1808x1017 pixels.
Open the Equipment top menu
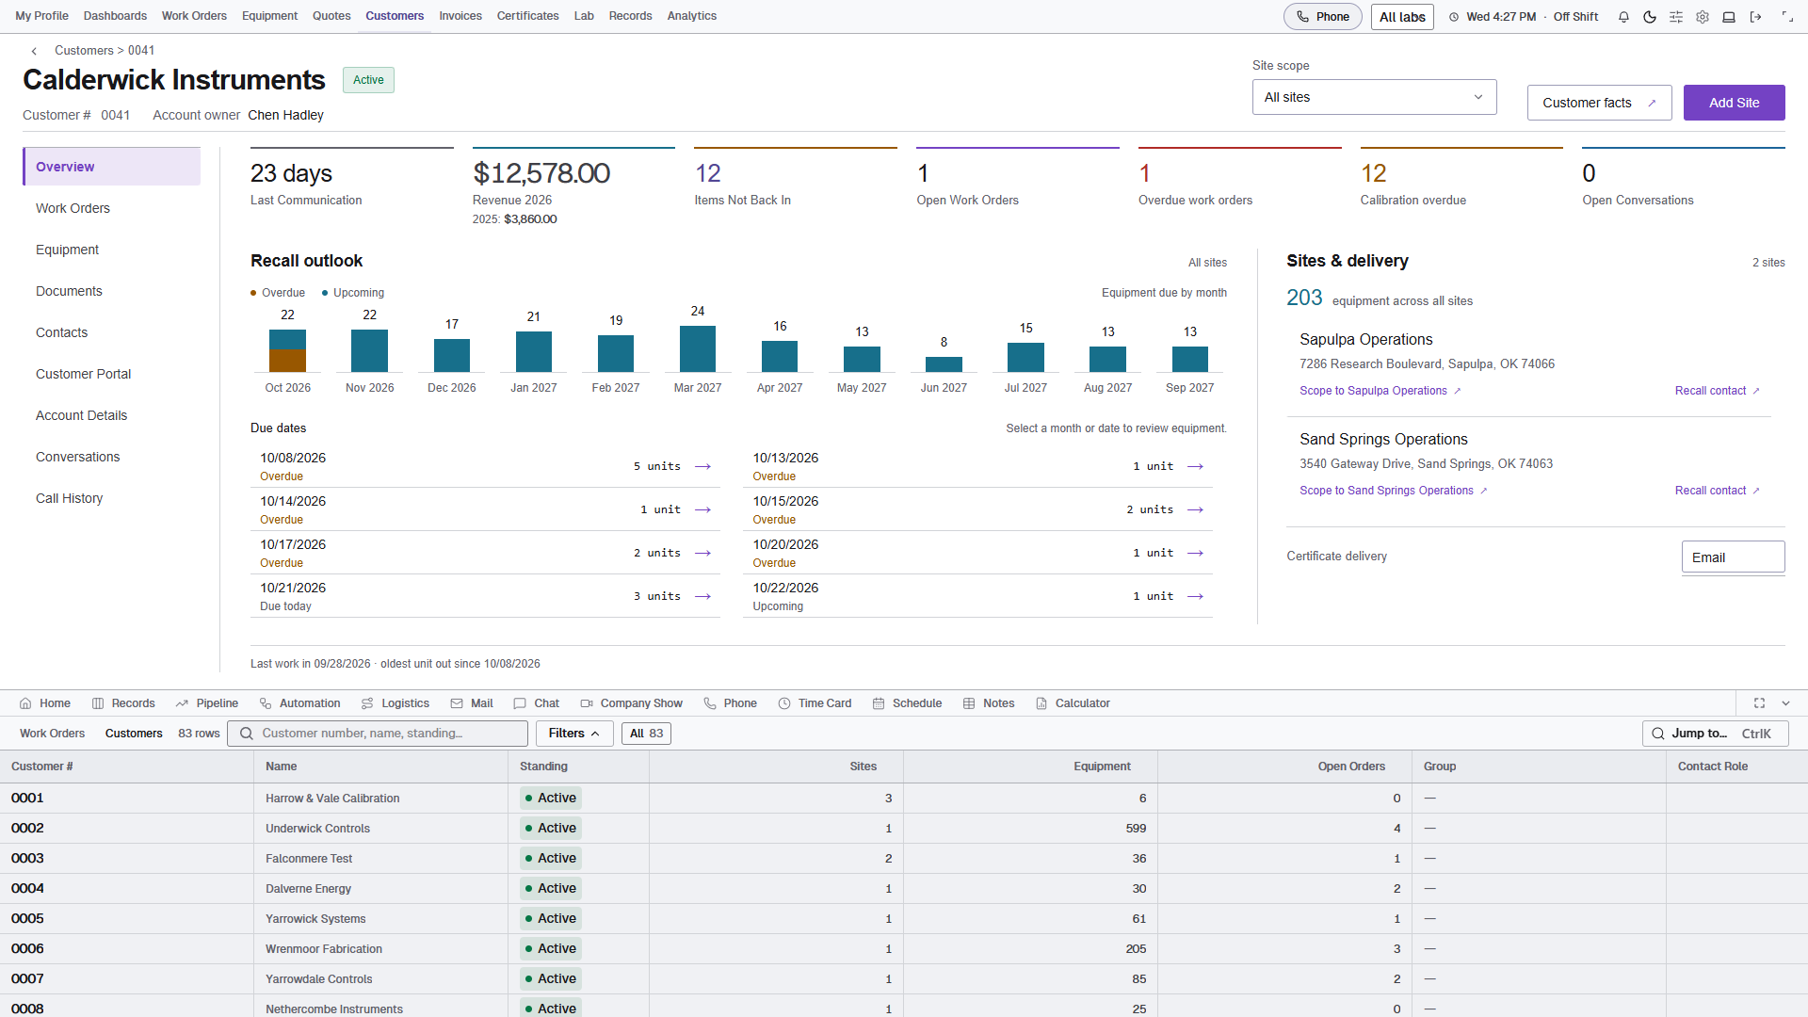pos(269,16)
